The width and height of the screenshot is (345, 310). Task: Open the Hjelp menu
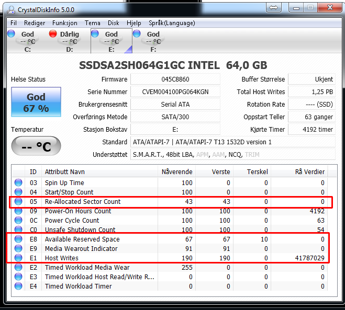(134, 23)
